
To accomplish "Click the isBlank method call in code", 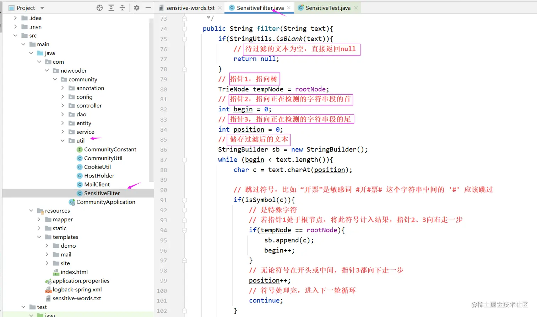I will tap(289, 39).
